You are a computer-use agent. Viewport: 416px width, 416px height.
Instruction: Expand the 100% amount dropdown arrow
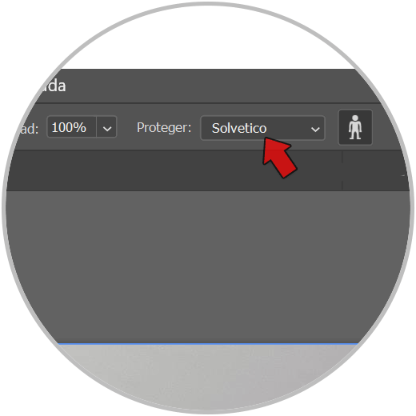coord(107,127)
